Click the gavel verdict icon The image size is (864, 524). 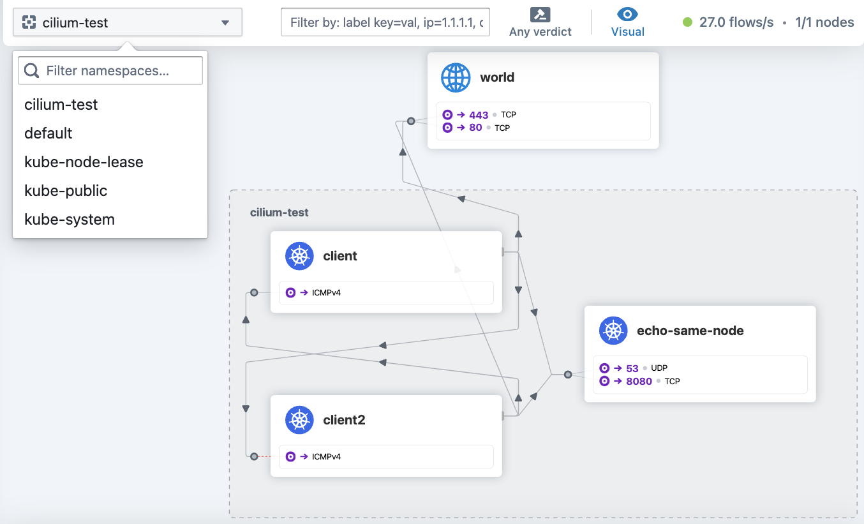(540, 15)
